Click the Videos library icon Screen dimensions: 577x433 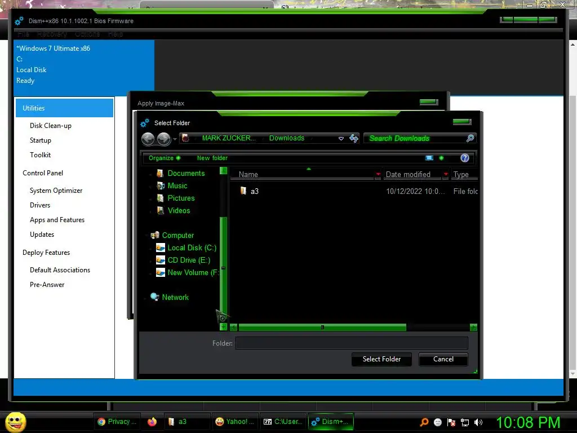(160, 211)
